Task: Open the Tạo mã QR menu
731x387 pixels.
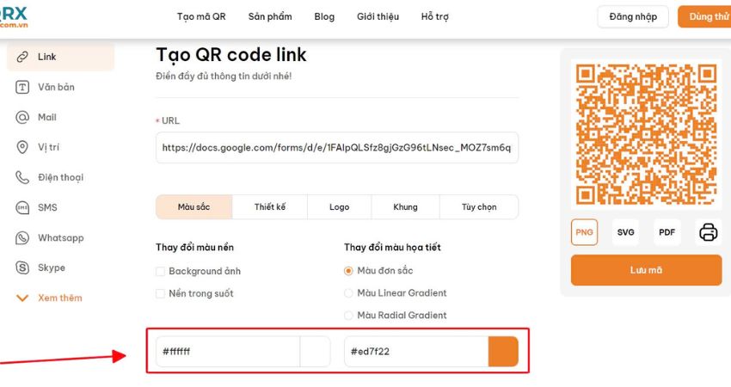Action: coord(201,17)
